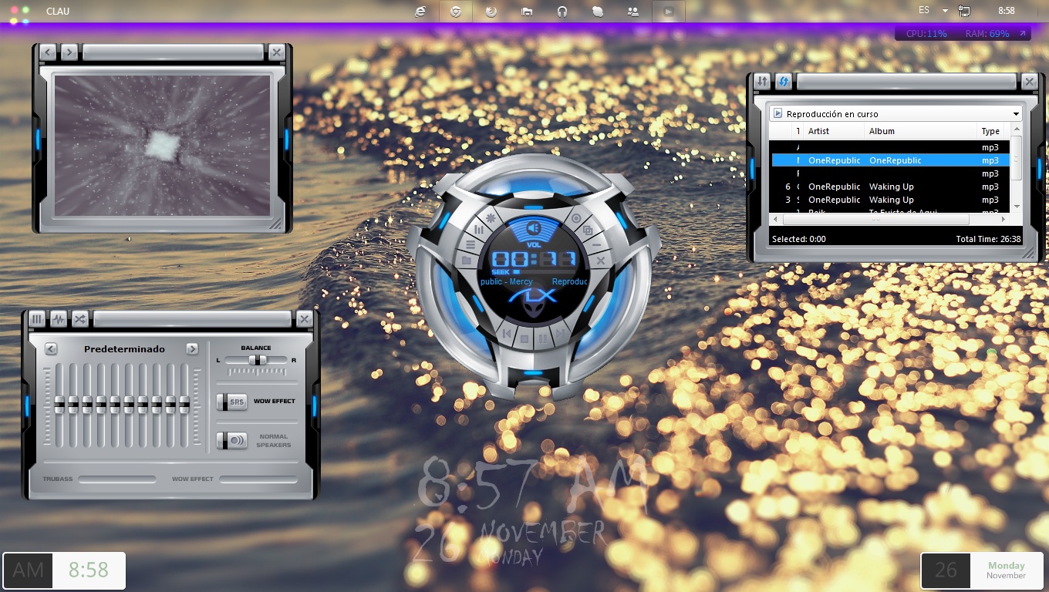Viewport: 1049px width, 592px height.
Task: Select the shuffle icon on the equalizer titlebar
Action: tap(79, 319)
